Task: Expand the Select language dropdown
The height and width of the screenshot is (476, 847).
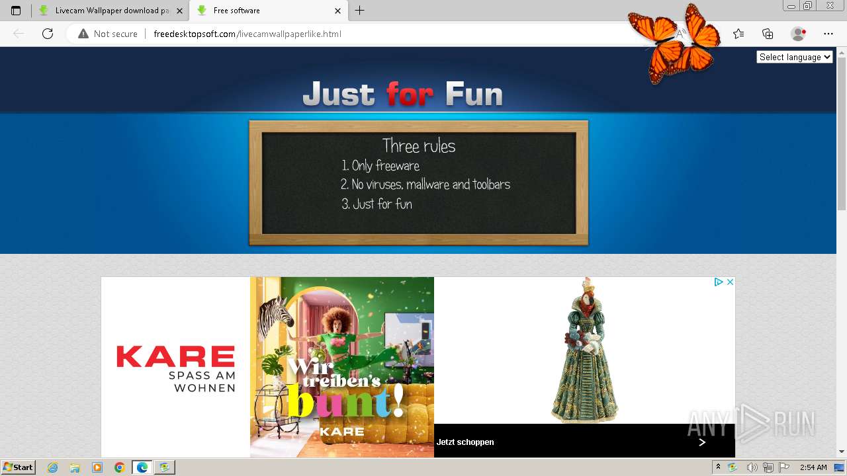Action: tap(794, 57)
